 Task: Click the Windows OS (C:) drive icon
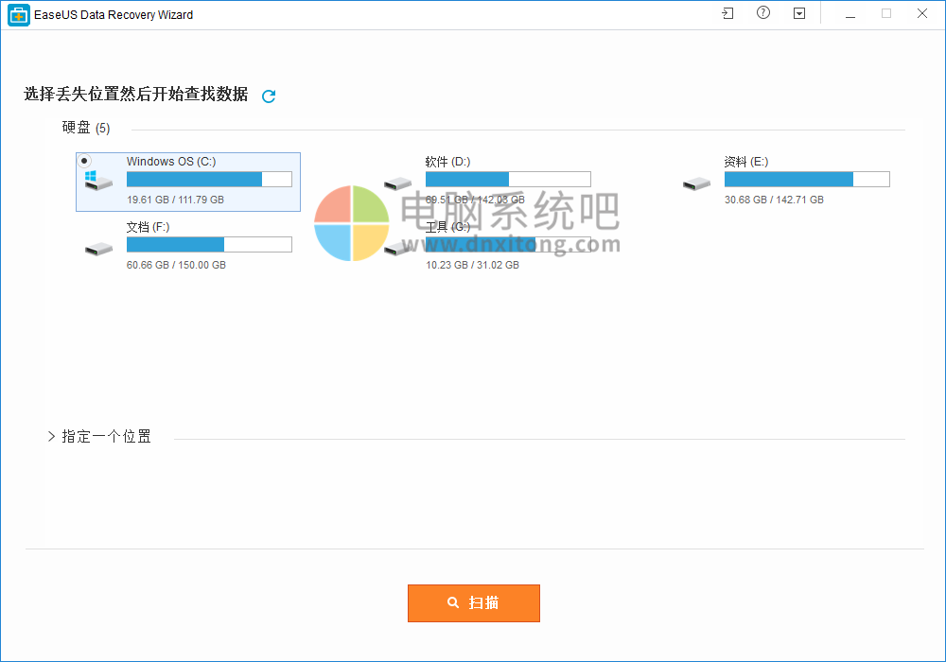98,181
